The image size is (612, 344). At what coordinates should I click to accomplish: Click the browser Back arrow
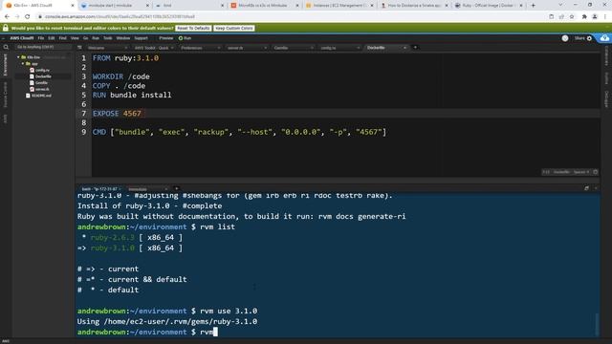(x=7, y=17)
